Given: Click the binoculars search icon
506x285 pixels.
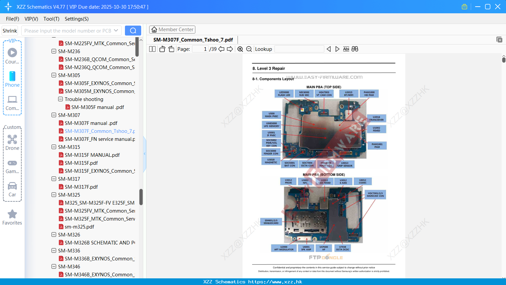Looking at the screenshot, I should point(355,49).
